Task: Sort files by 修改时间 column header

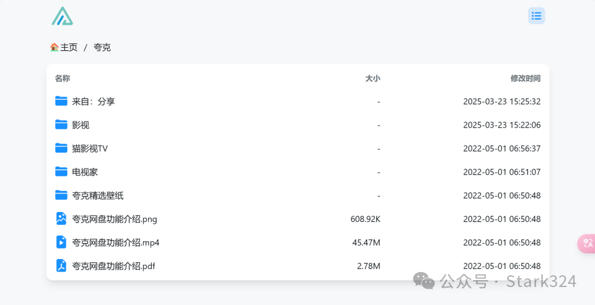Action: pyautogui.click(x=525, y=78)
